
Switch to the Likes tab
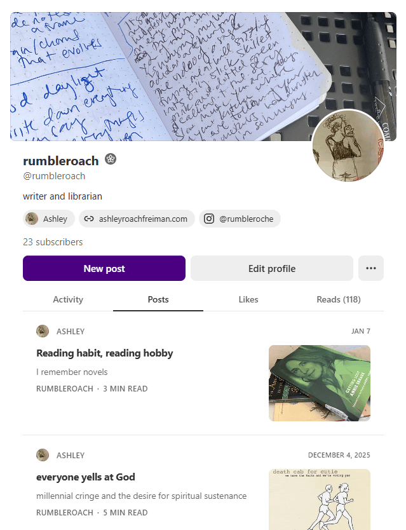[248, 299]
